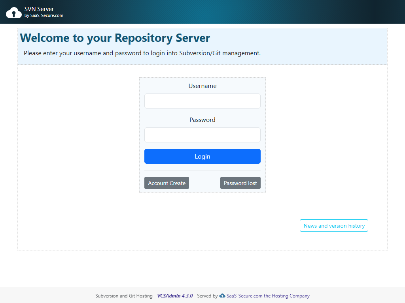The height and width of the screenshot is (303, 405).
Task: Visit SaaS-Secure.com the Hosting Company
Action: (267, 296)
